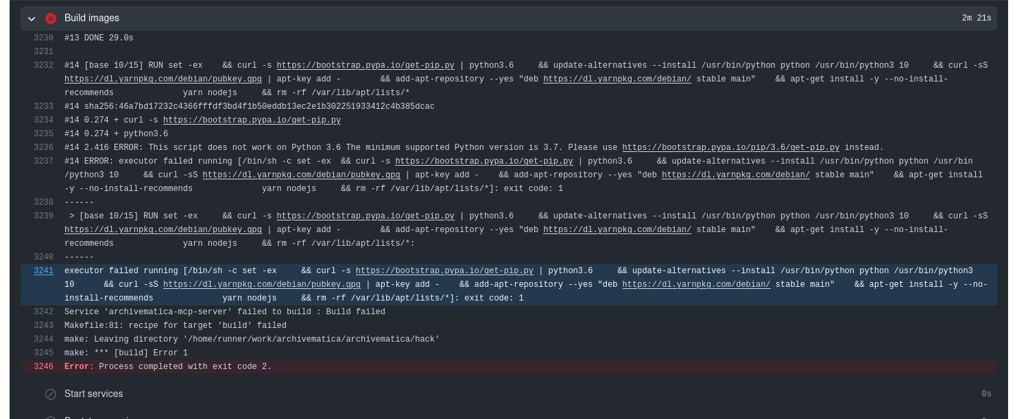Open dl.yarnpkg.com/debian/ link on line 3232

click(x=617, y=79)
